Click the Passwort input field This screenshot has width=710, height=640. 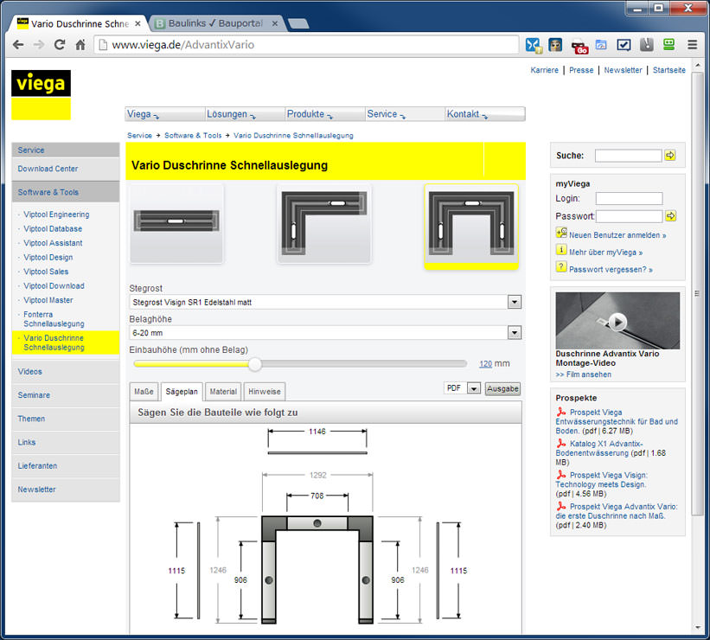pyautogui.click(x=629, y=216)
